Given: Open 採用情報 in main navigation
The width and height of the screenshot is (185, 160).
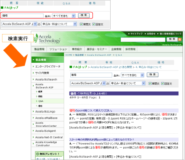Looking at the screenshot, I should [130, 49].
